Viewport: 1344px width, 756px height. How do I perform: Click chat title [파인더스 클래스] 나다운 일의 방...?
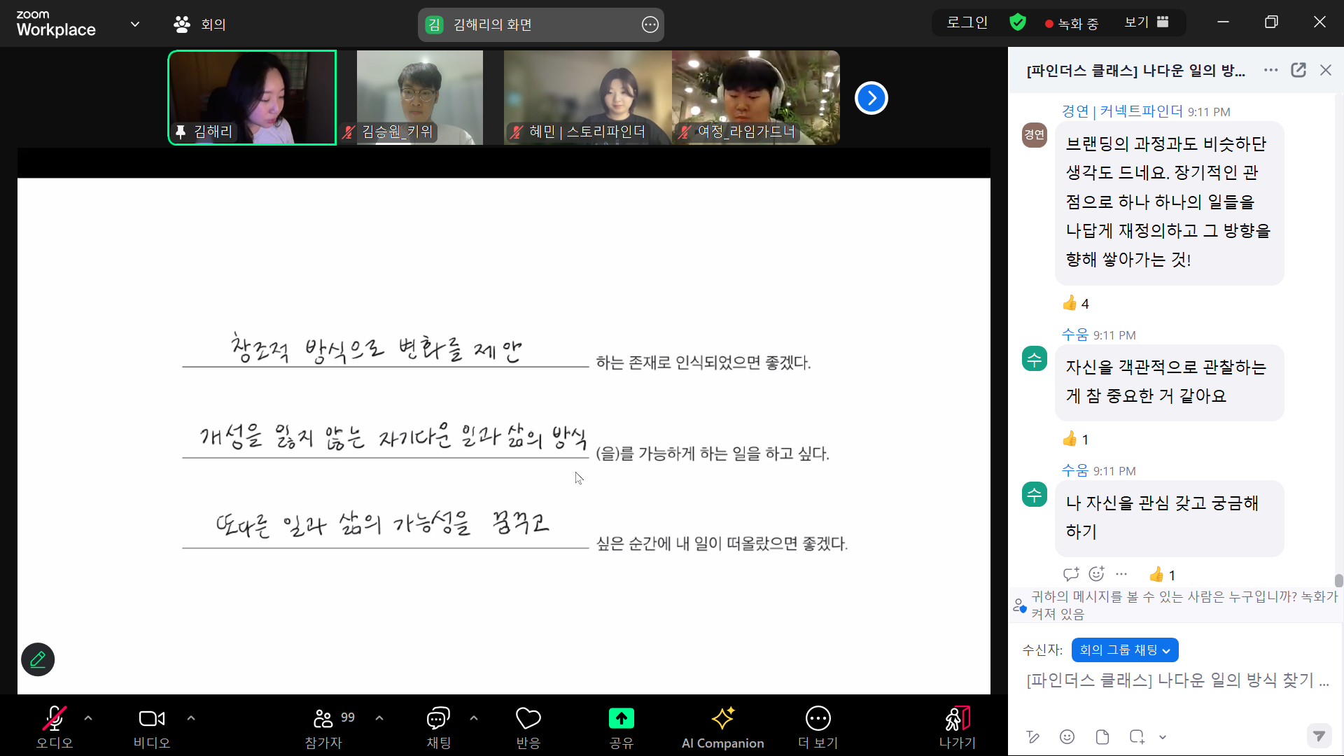tap(1135, 70)
